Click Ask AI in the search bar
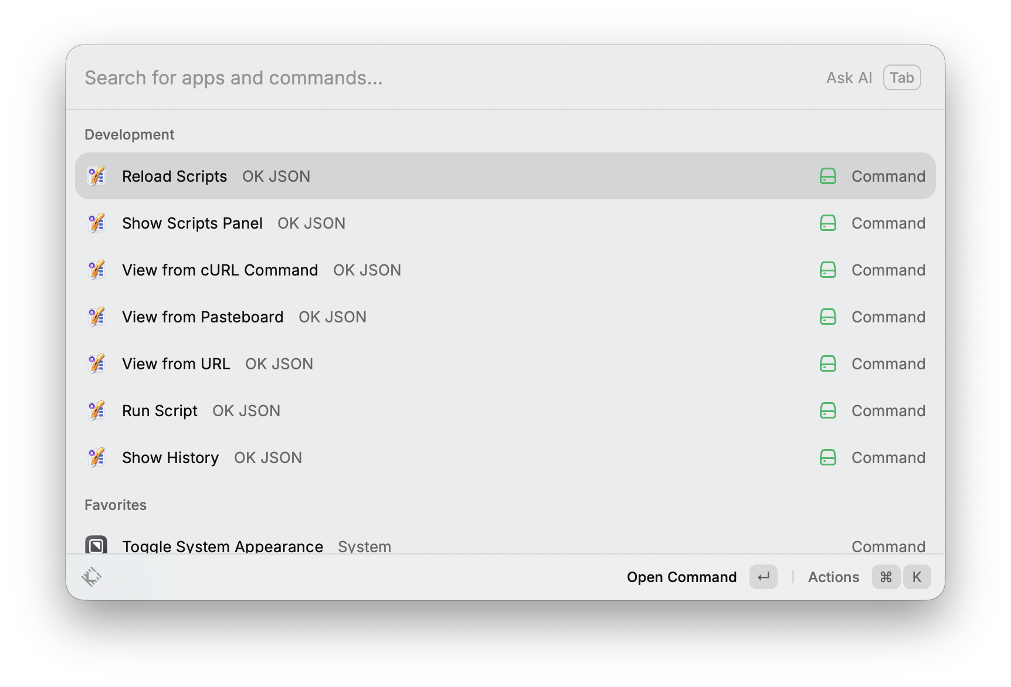The width and height of the screenshot is (1011, 687). (849, 78)
